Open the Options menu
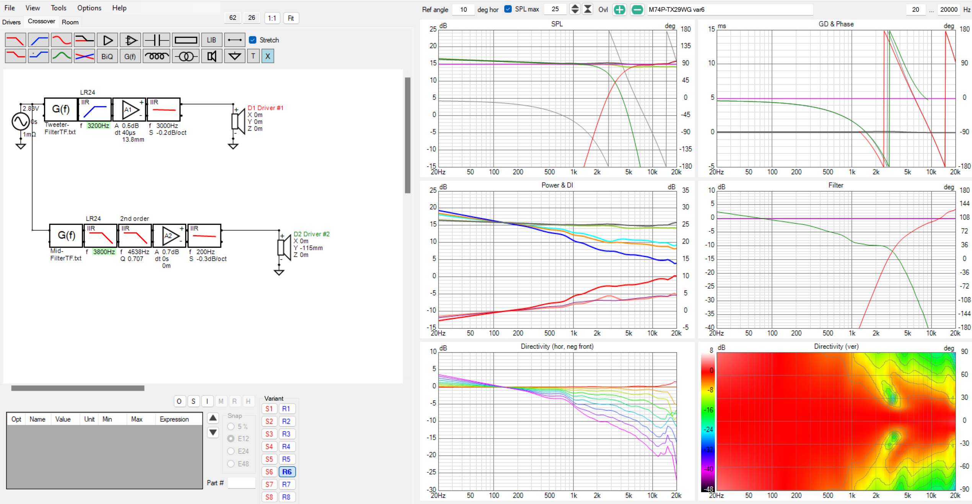972x504 pixels. tap(89, 8)
